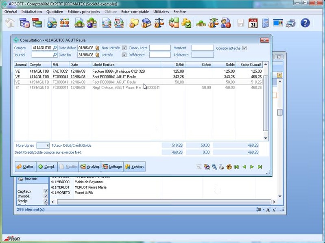Click the background window vertical scrollbar thumb

[280, 113]
